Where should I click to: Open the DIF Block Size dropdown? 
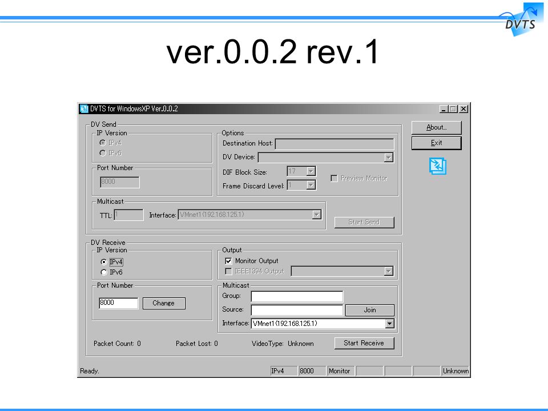coord(311,171)
